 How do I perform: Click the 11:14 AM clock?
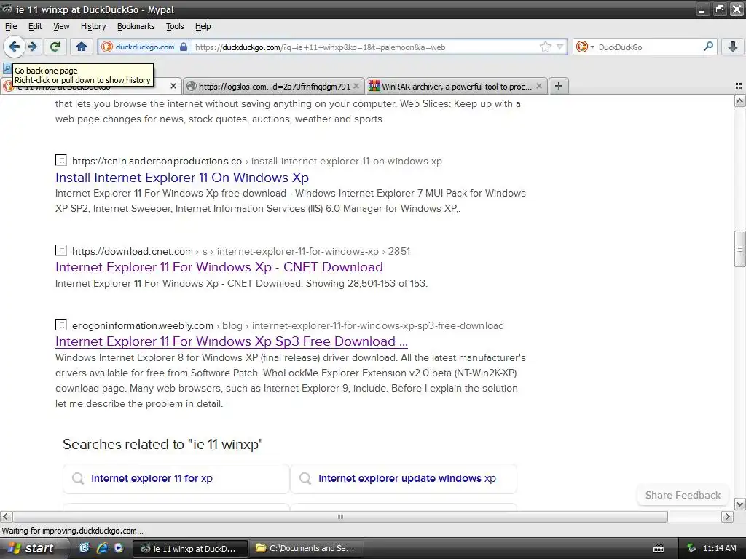(x=719, y=549)
